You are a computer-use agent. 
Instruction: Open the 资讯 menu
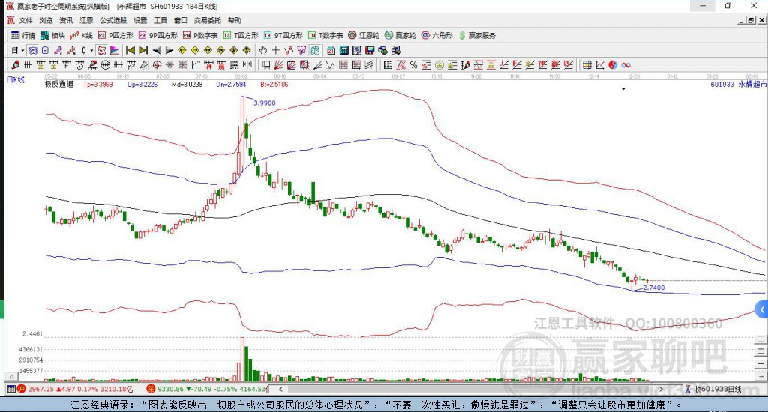tap(66, 20)
